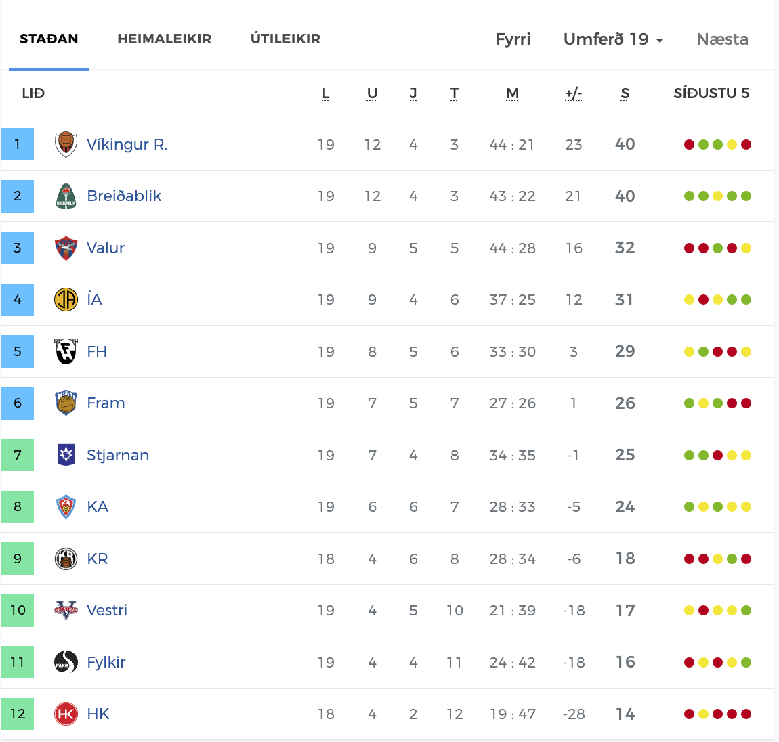Image resolution: width=779 pixels, height=742 pixels.
Task: Switch to the Útileikir tab
Action: (x=285, y=39)
